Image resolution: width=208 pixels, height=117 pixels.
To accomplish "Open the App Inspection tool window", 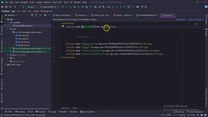I will [87, 112].
